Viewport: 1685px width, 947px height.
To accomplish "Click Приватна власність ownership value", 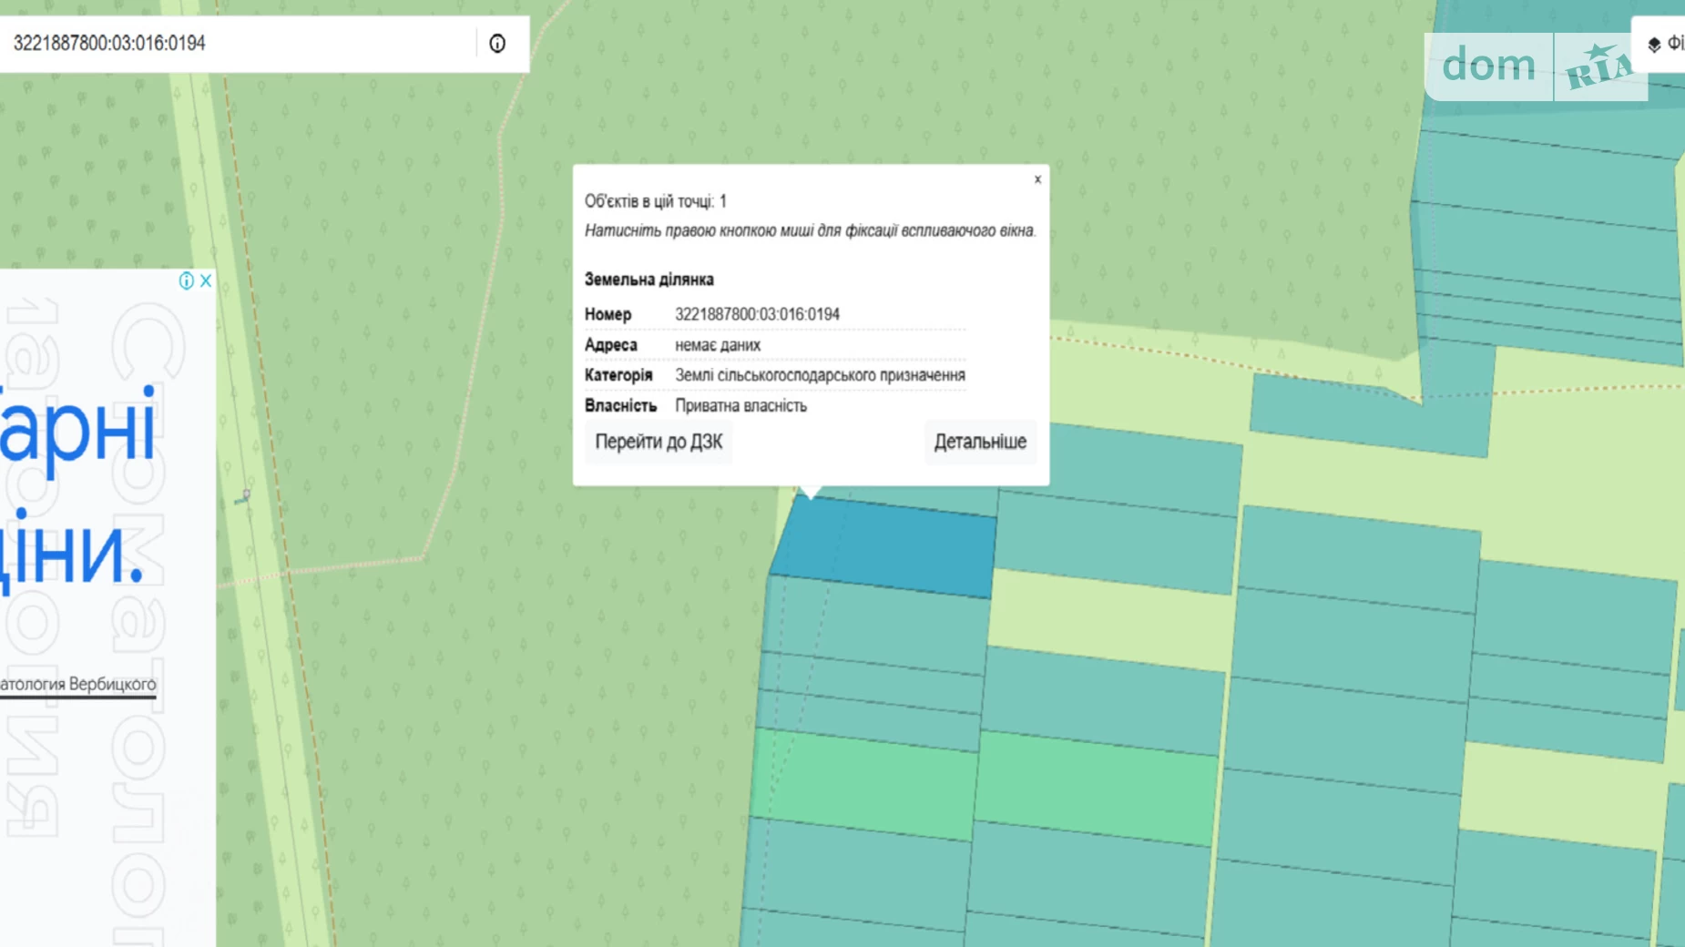I will point(740,406).
